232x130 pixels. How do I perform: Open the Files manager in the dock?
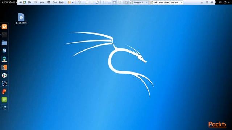(x=4, y=43)
